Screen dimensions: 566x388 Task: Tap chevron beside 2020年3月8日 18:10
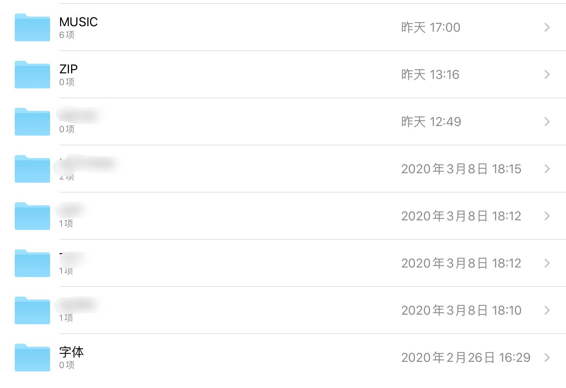pyautogui.click(x=547, y=310)
